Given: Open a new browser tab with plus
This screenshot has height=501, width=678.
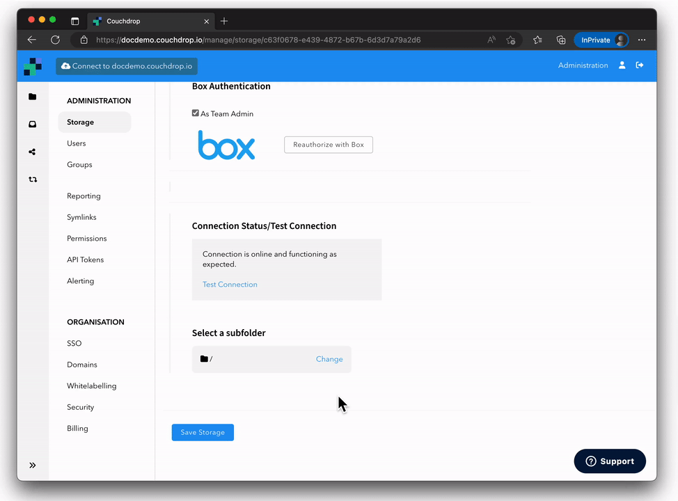Looking at the screenshot, I should 224,21.
